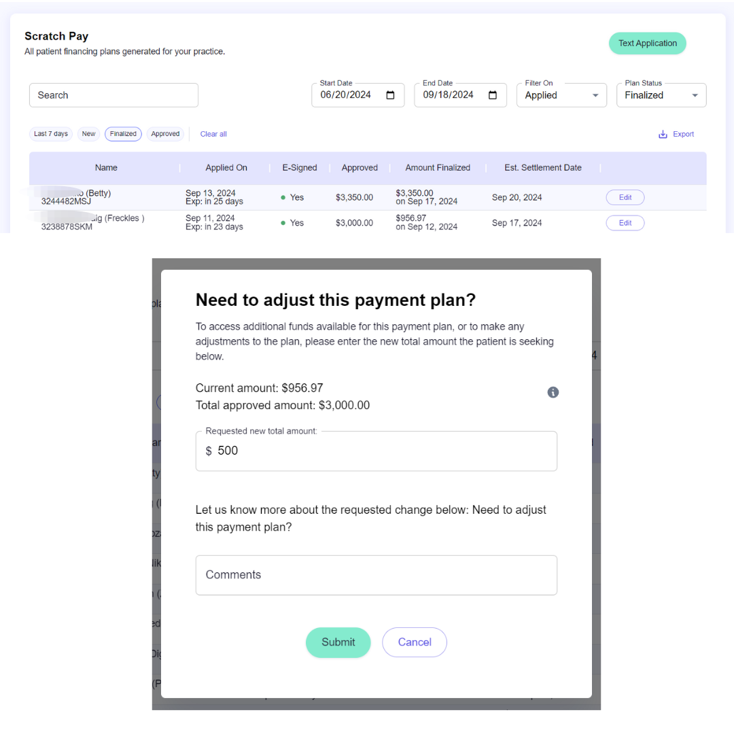734x734 pixels.
Task: Focus the Search input field
Action: (113, 95)
